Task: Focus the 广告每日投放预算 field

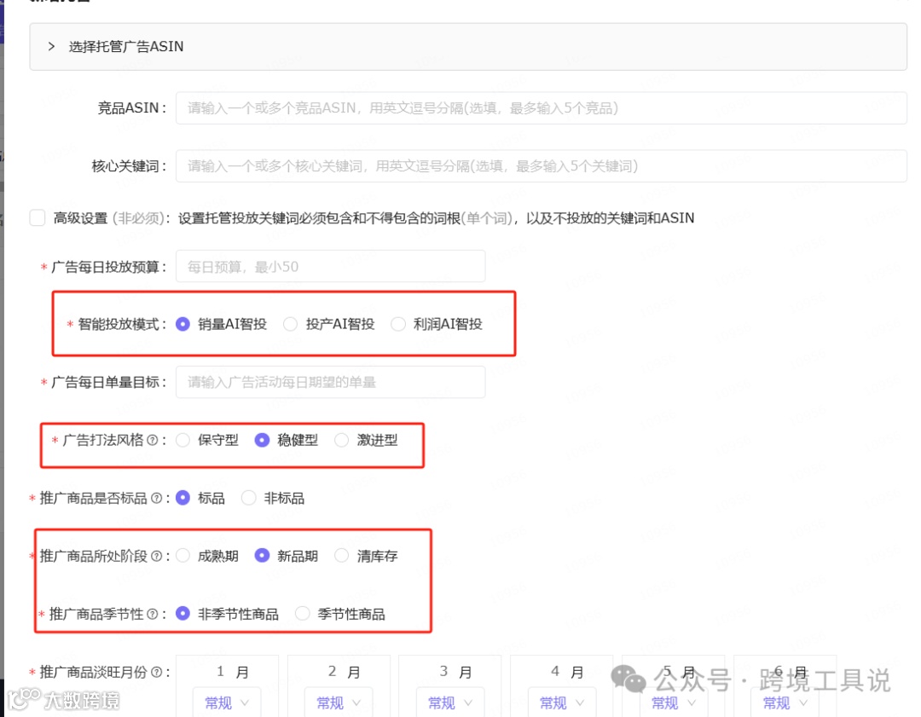Action: point(331,267)
